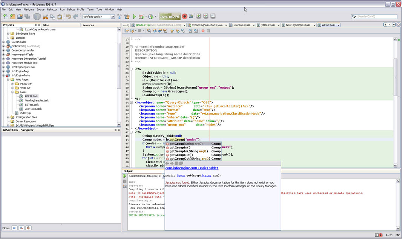Click the Open Project toolbar icon
Viewport: 403px width, 239px height.
pos(20,17)
